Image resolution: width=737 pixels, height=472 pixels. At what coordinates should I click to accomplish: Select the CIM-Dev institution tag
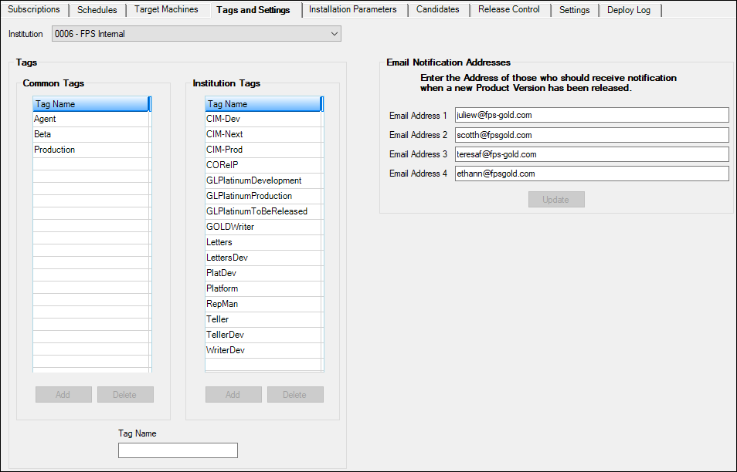pyautogui.click(x=224, y=119)
